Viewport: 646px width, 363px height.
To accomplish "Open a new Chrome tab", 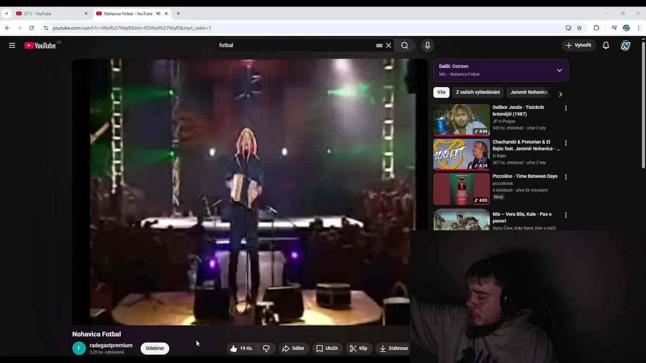I will (x=178, y=14).
